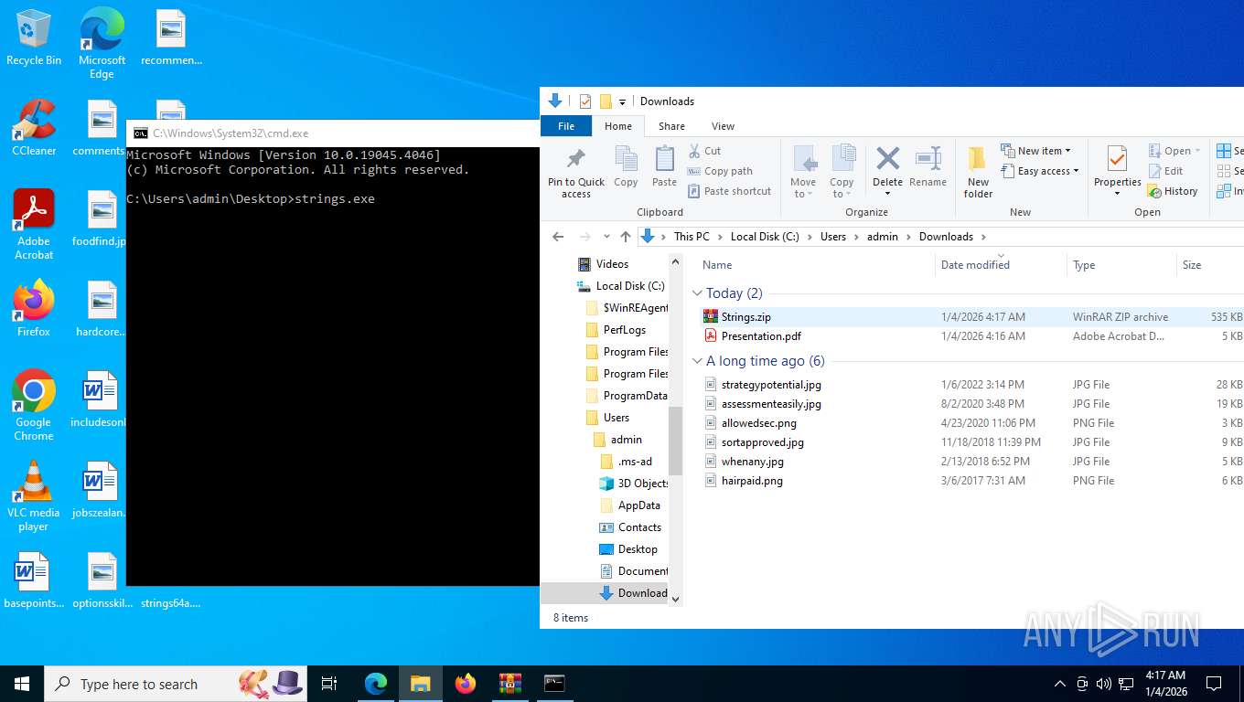Select CCleaner desktop icon
Viewport: 1244px width, 702px height.
(34, 128)
